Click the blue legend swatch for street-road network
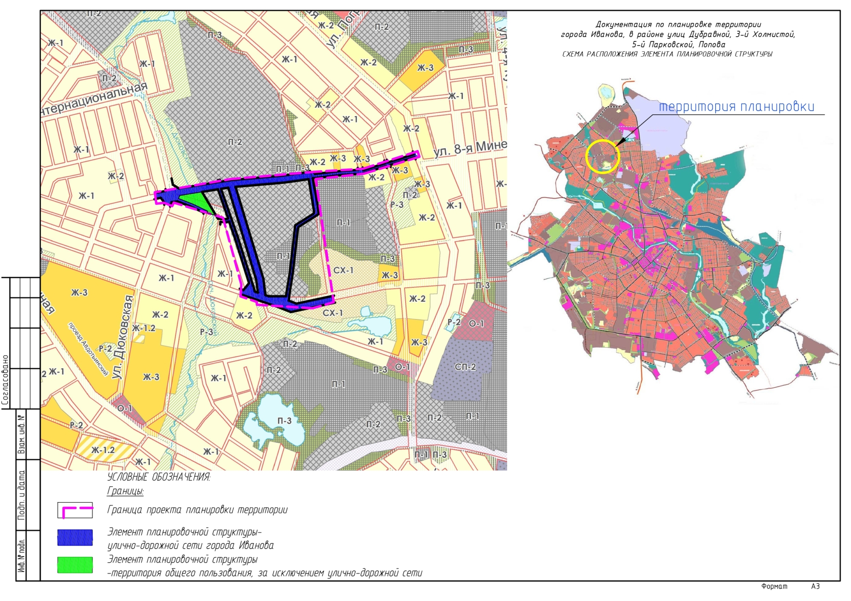The image size is (851, 601). tap(75, 538)
